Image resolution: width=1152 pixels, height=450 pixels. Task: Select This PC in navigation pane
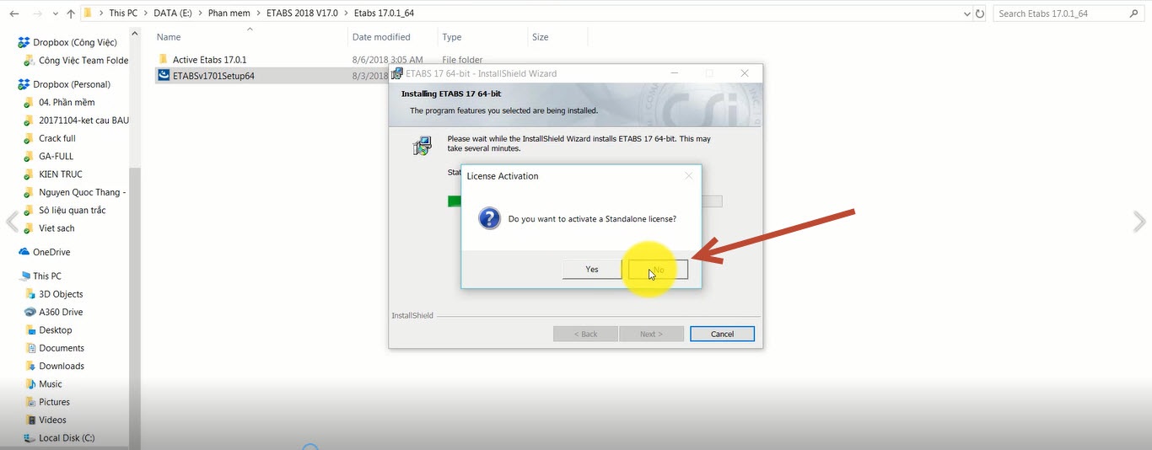(46, 276)
